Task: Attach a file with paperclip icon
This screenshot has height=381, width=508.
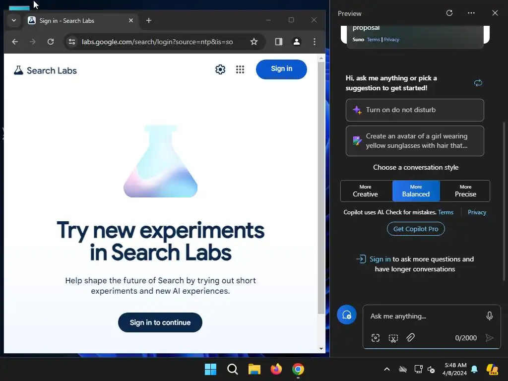Action: (410, 337)
